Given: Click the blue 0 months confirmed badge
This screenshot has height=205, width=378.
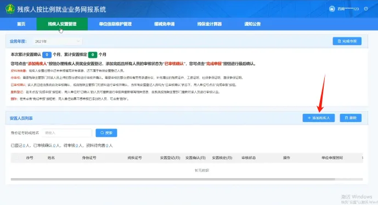Looking at the screenshot, I should pyautogui.click(x=47, y=55).
